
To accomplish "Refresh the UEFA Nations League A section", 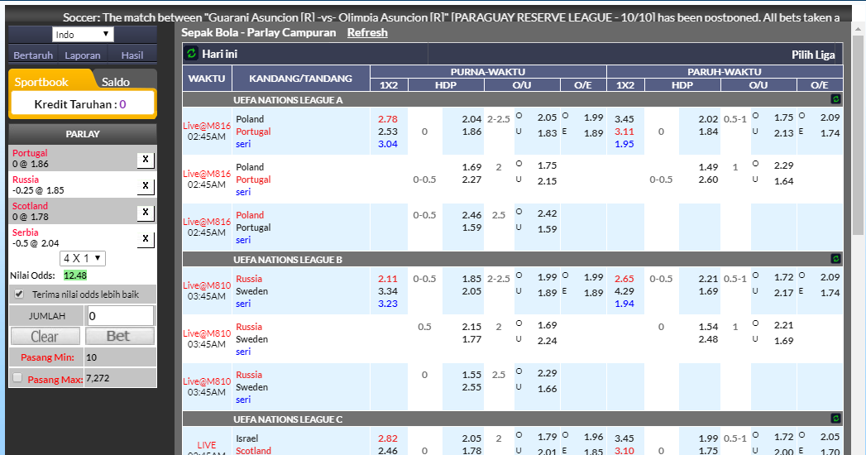I will pyautogui.click(x=835, y=99).
